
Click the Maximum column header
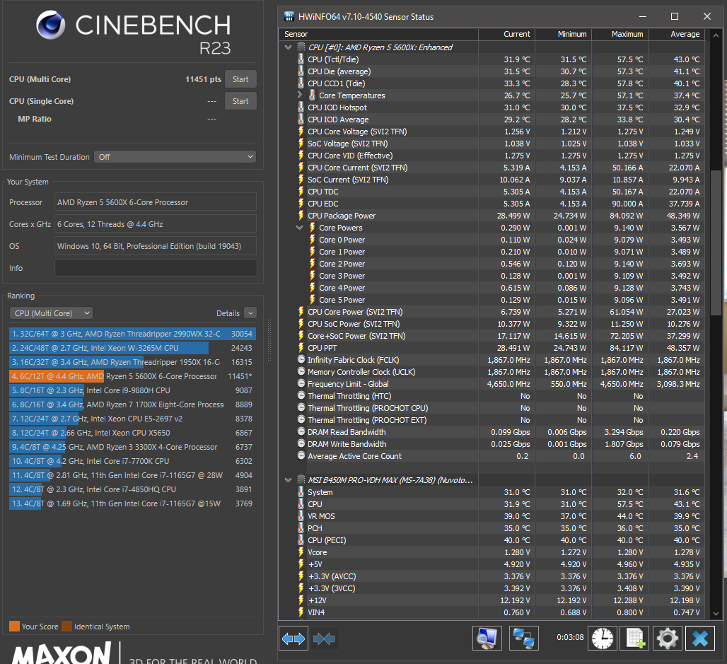tap(620, 34)
